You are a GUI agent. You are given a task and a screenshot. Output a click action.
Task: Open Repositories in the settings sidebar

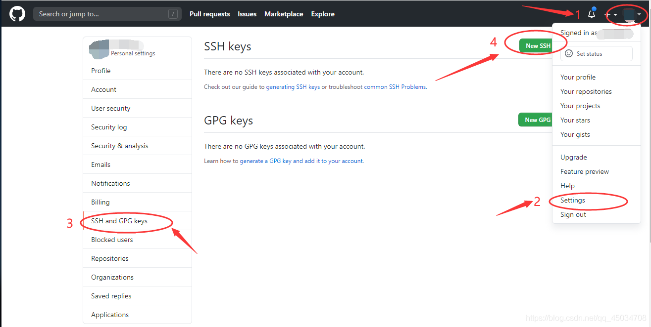[137, 258]
